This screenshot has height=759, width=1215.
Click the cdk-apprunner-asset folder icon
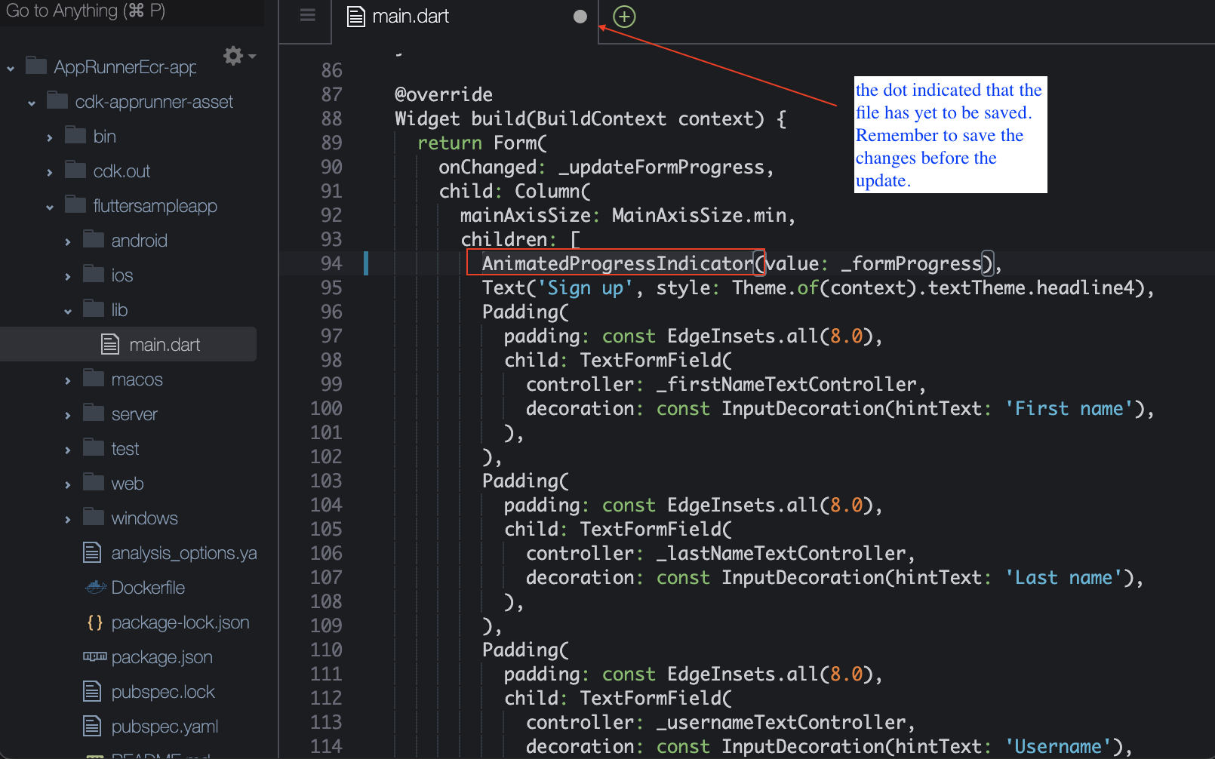57,100
